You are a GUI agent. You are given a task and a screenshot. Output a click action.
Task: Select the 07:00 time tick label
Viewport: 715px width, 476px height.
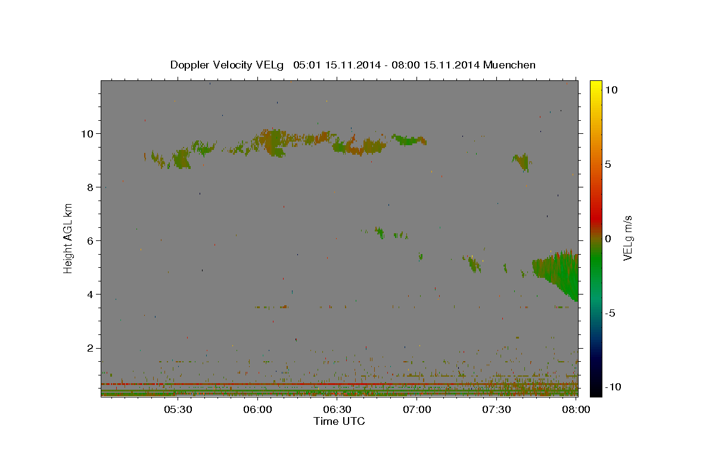pos(417,409)
